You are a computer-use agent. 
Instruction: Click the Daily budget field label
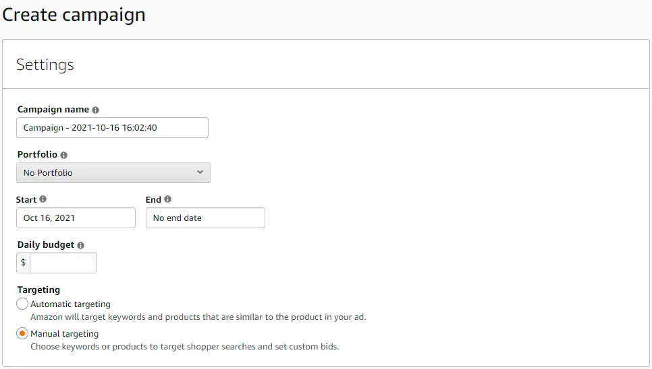(45, 245)
